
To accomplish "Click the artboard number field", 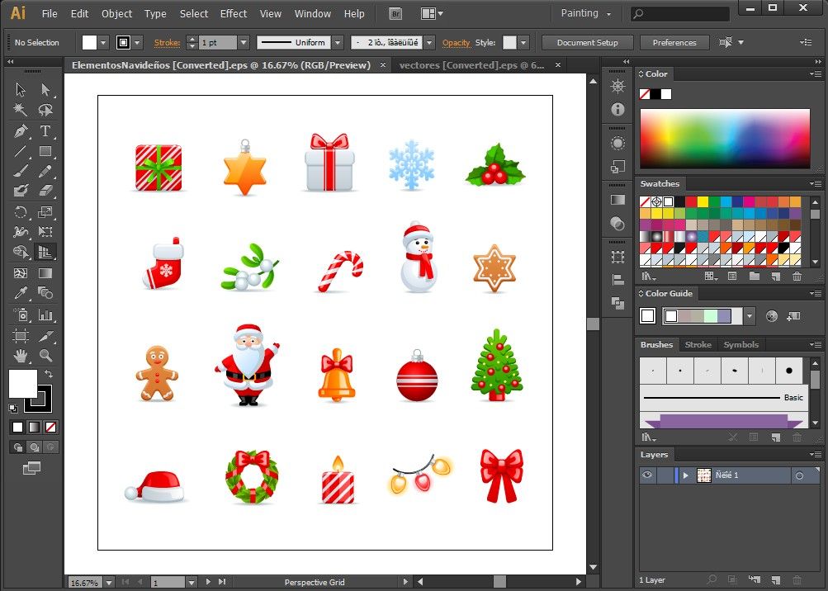I will [x=168, y=583].
